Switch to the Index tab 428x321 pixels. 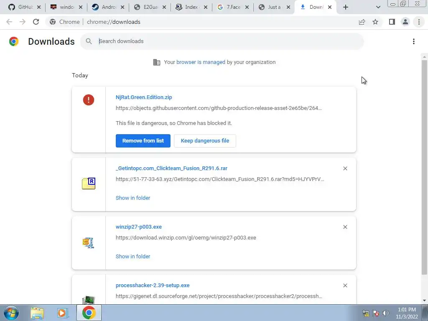click(x=191, y=8)
